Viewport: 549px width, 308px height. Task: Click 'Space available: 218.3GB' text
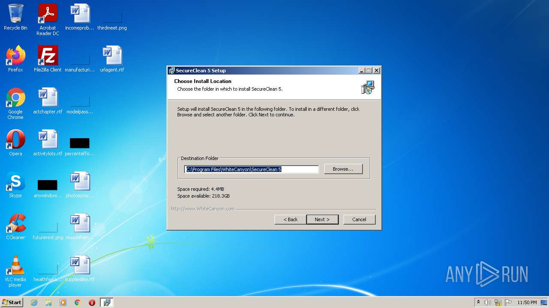coord(203,196)
